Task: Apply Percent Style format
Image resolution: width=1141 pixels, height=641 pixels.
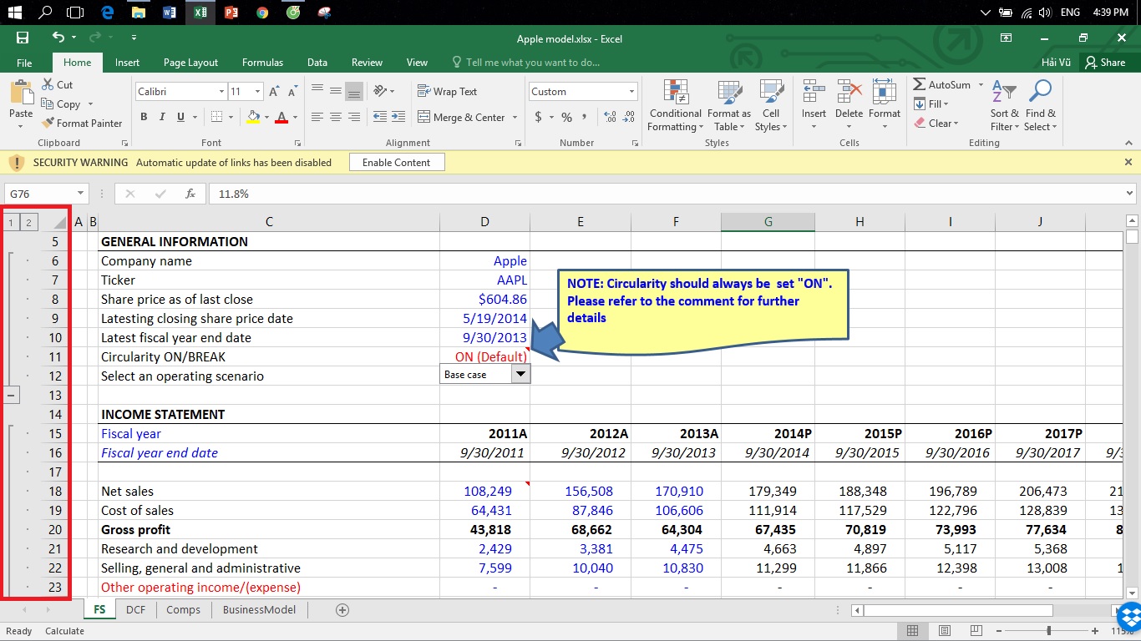Action: [x=566, y=117]
